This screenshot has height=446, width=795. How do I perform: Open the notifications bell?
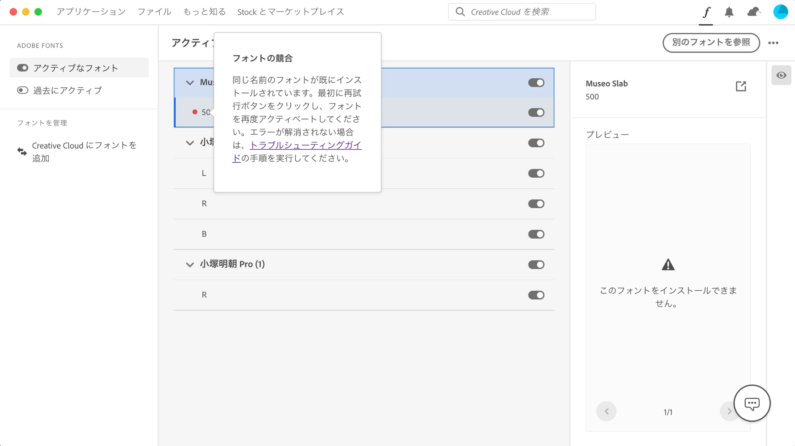729,12
